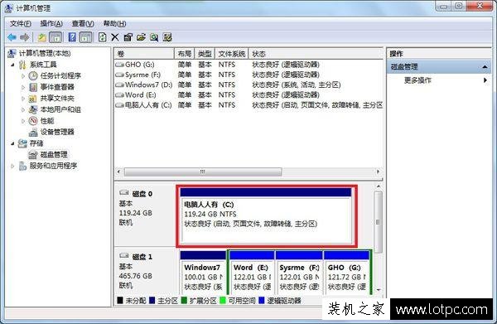Open the 操作(A) menu
Screen dimensions: 497x324
pos(51,24)
